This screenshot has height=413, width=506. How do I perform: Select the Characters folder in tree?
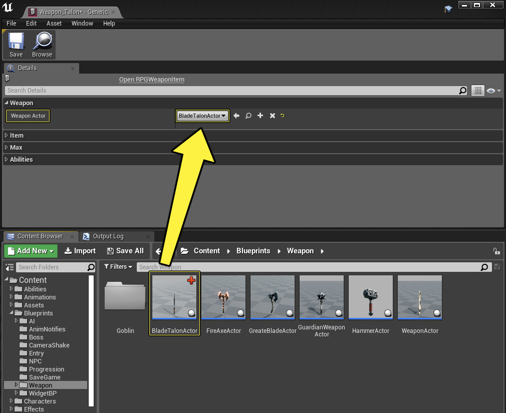[40, 401]
